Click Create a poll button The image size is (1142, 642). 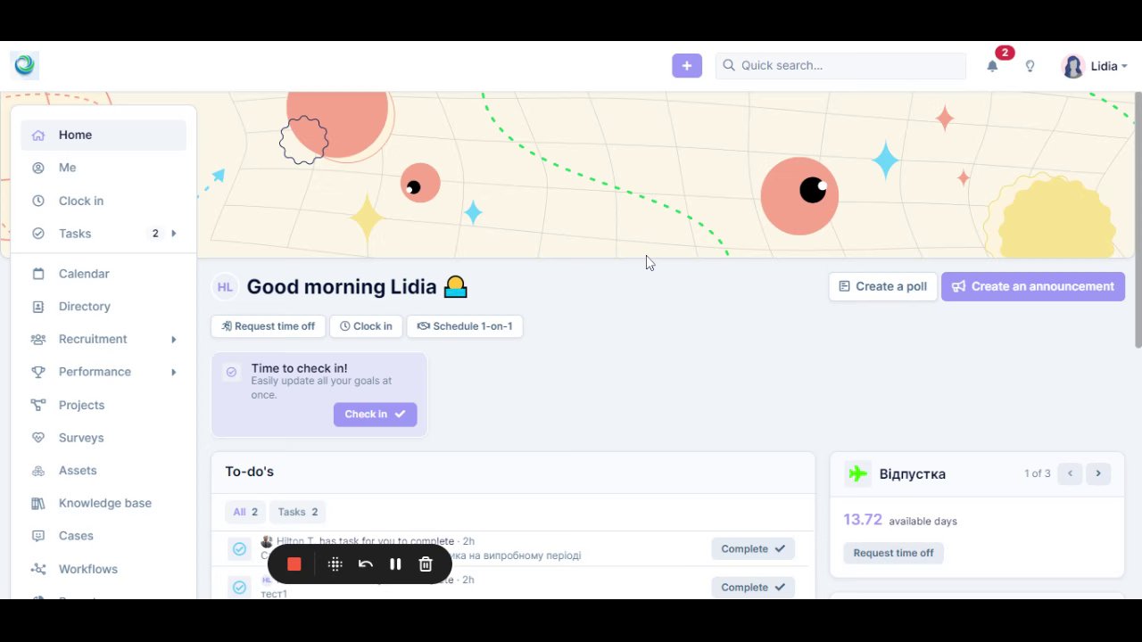[883, 286]
